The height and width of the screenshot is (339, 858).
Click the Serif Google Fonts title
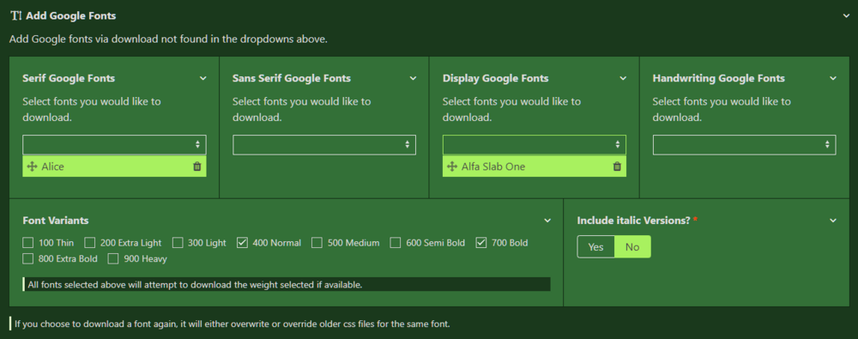(x=69, y=78)
